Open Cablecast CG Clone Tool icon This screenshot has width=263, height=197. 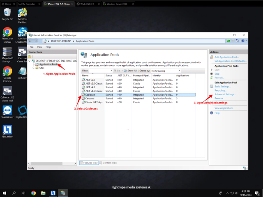click(7, 94)
